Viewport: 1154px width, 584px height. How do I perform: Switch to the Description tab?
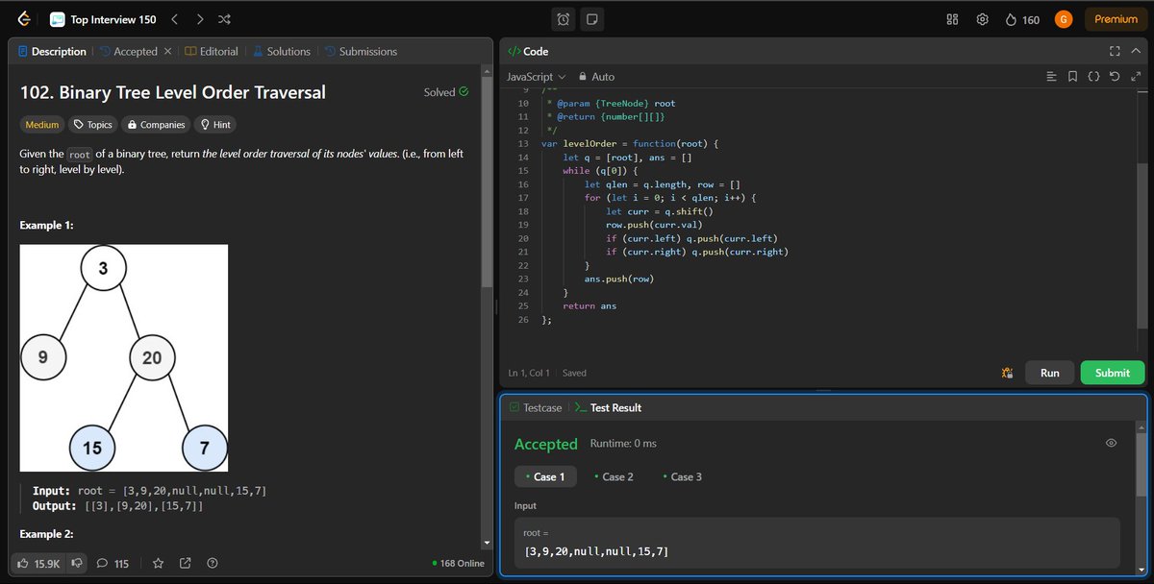point(52,52)
